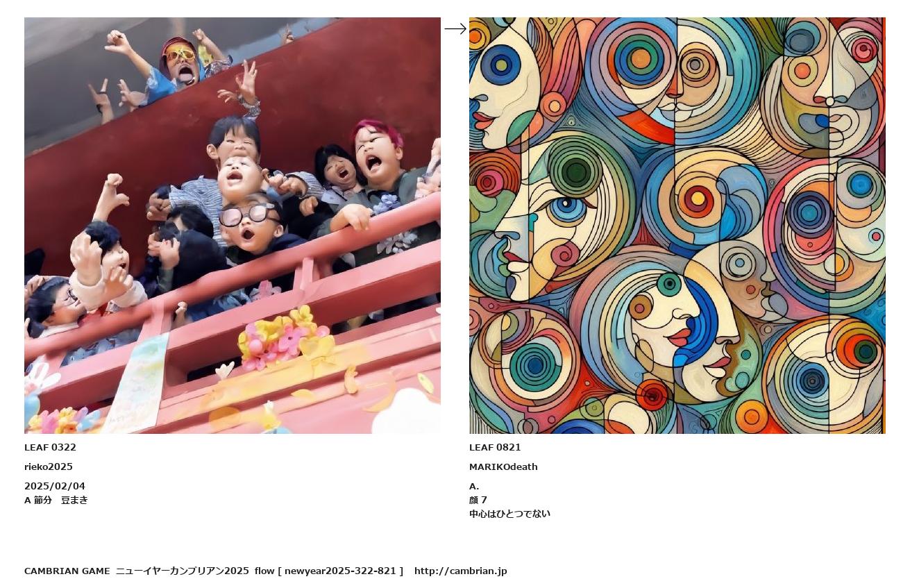This screenshot has height=588, width=910.
Task: Select the LEAF 0322 label
Action: (50, 447)
